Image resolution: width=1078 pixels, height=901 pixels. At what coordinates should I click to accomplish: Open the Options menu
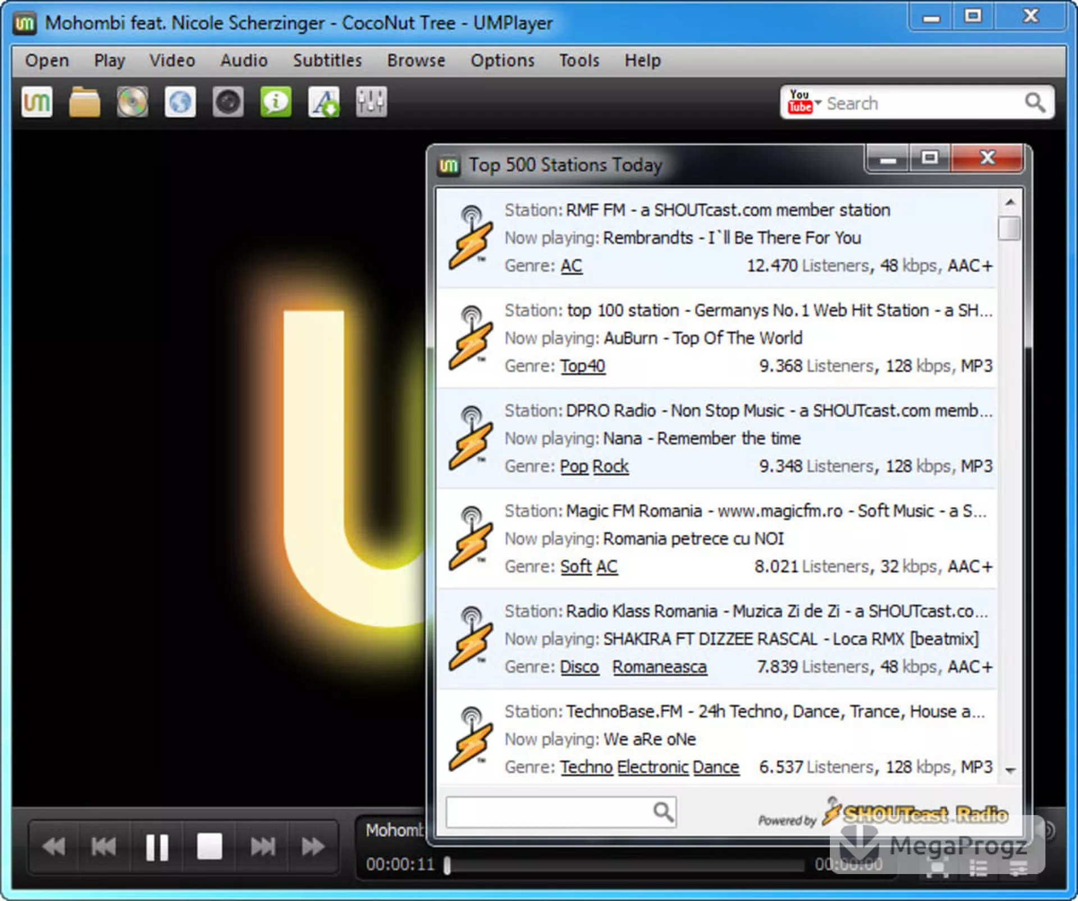pyautogui.click(x=503, y=61)
